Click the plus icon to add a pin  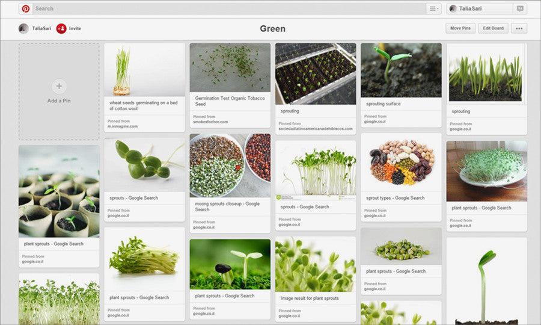pos(59,85)
